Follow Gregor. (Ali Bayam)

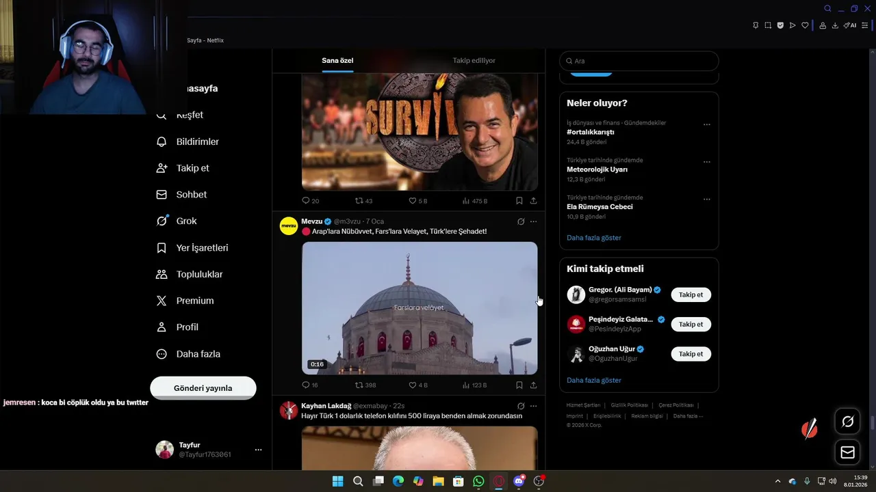tap(691, 295)
